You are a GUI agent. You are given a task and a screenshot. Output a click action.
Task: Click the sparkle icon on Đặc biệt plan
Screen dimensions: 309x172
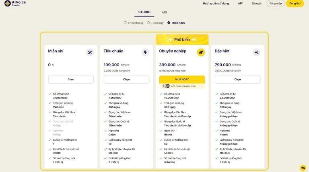point(256,52)
